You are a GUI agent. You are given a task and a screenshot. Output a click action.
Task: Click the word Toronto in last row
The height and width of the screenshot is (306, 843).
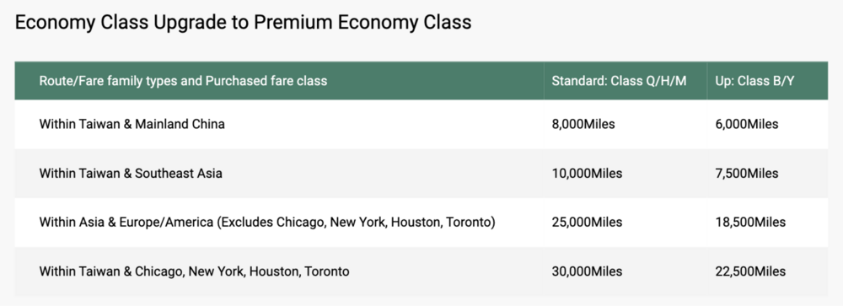point(327,271)
